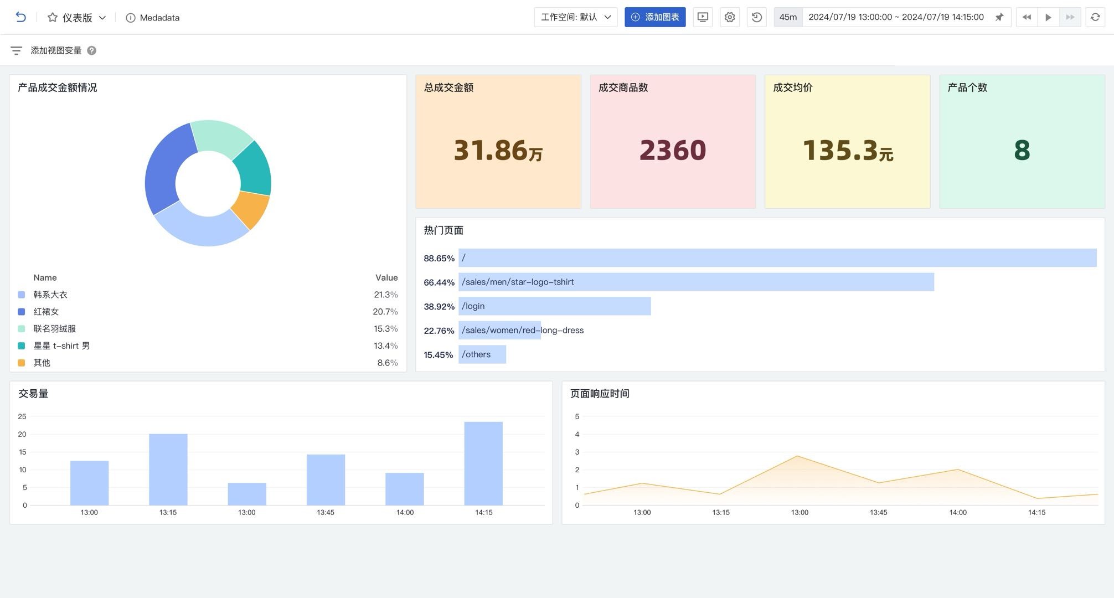Toggle 红裙女 legend entry
Image resolution: width=1114 pixels, height=598 pixels.
pos(46,312)
